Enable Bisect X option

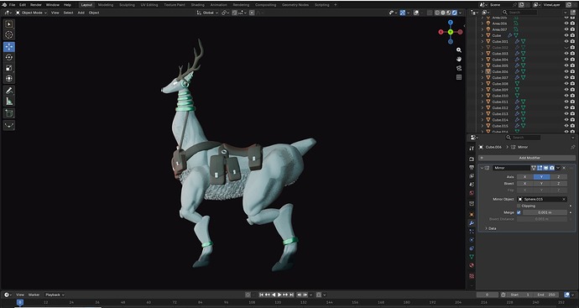[524, 184]
